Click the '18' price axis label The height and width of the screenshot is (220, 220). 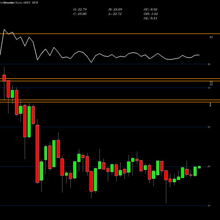tap(209, 205)
